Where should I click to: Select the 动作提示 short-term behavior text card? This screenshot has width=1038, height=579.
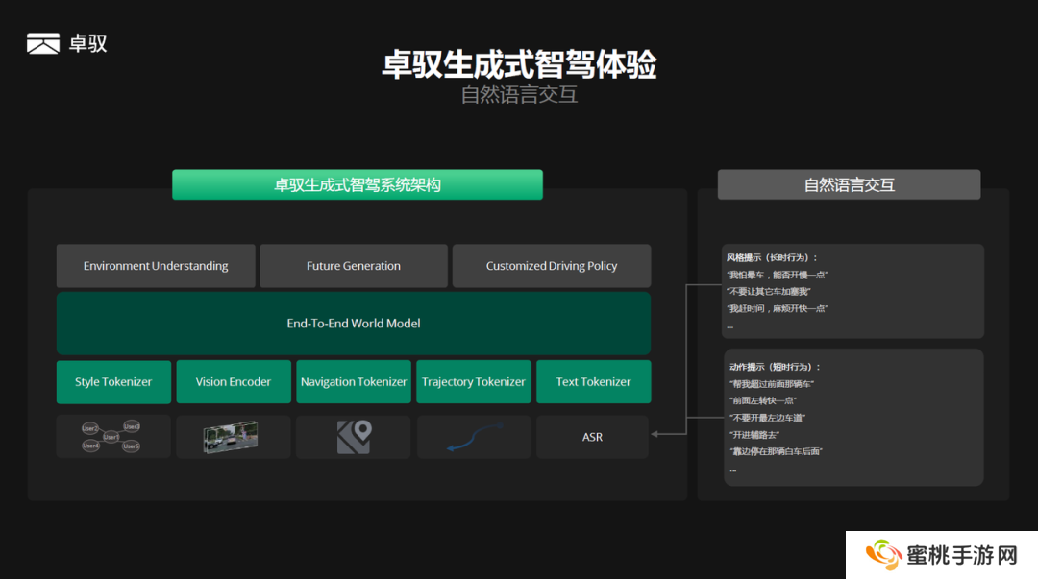click(853, 417)
